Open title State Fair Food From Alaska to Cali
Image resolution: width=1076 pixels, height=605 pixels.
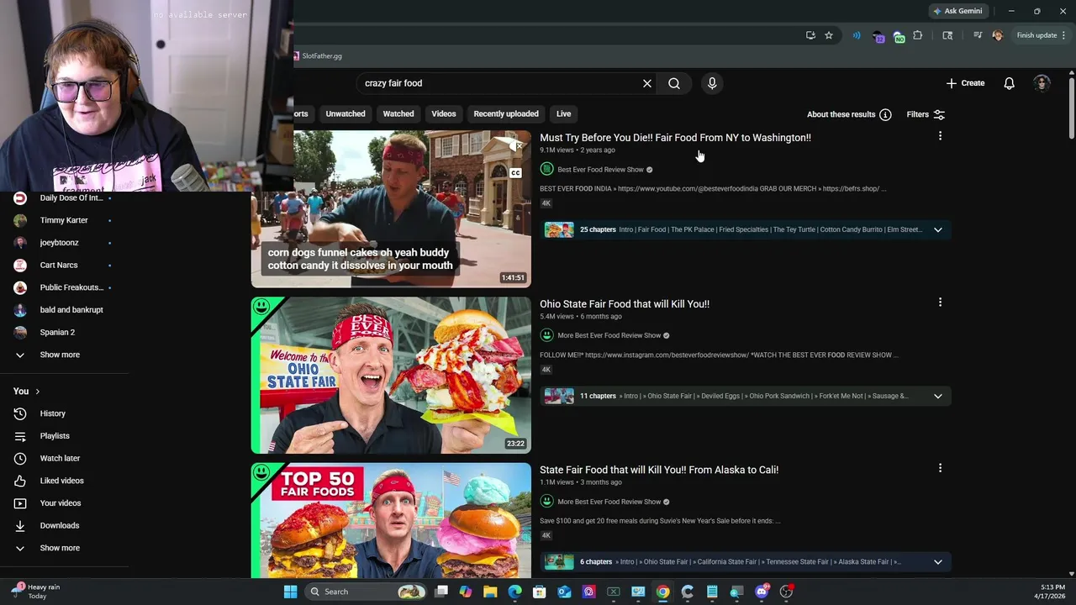click(659, 470)
